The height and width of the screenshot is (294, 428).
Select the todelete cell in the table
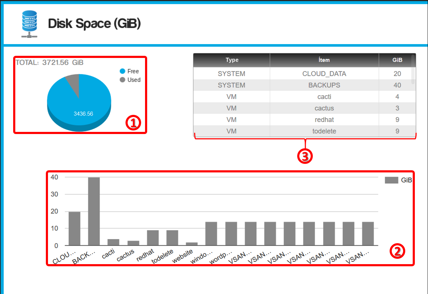pyautogui.click(x=324, y=131)
